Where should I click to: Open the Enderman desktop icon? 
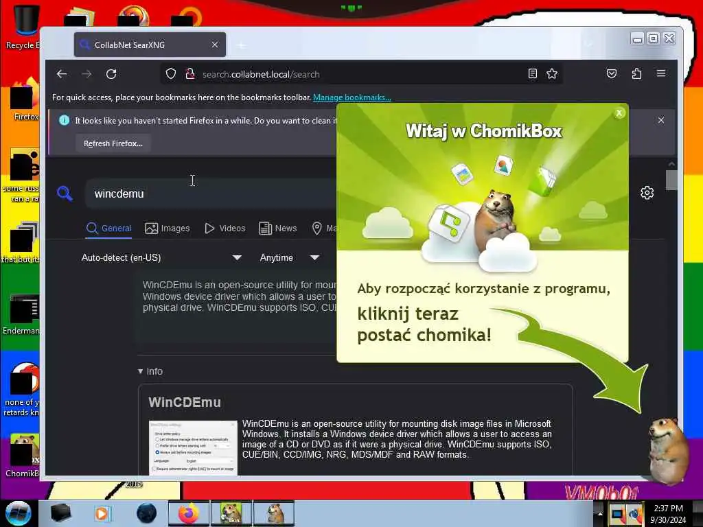21,314
